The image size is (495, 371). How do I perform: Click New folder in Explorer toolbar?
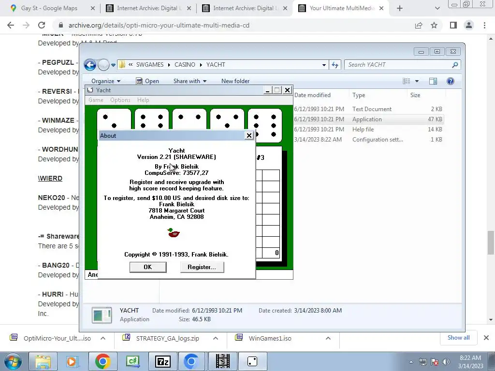[235, 81]
